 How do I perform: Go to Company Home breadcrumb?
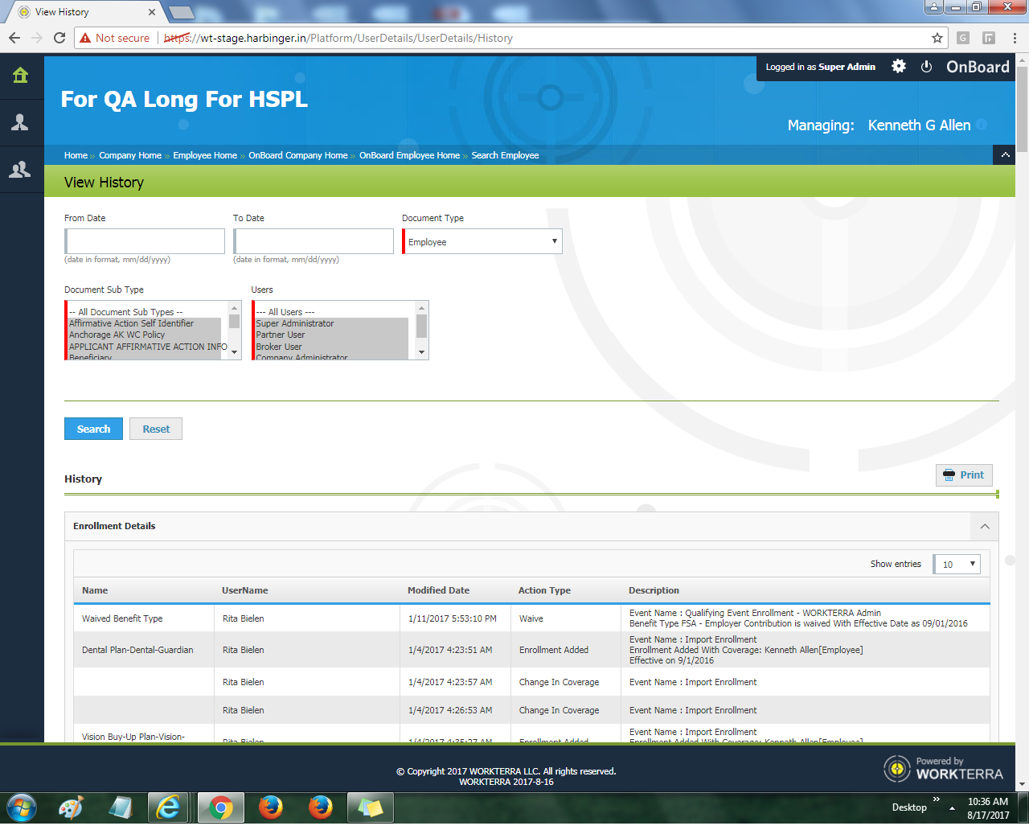(130, 155)
